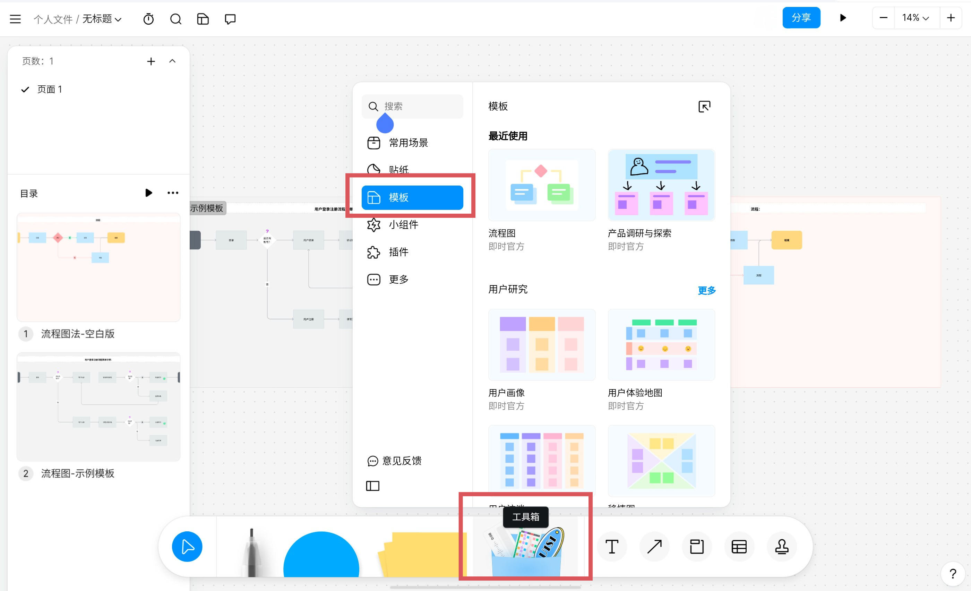Screen dimensions: 971x591
Task: Select the table tool
Action: (x=739, y=547)
